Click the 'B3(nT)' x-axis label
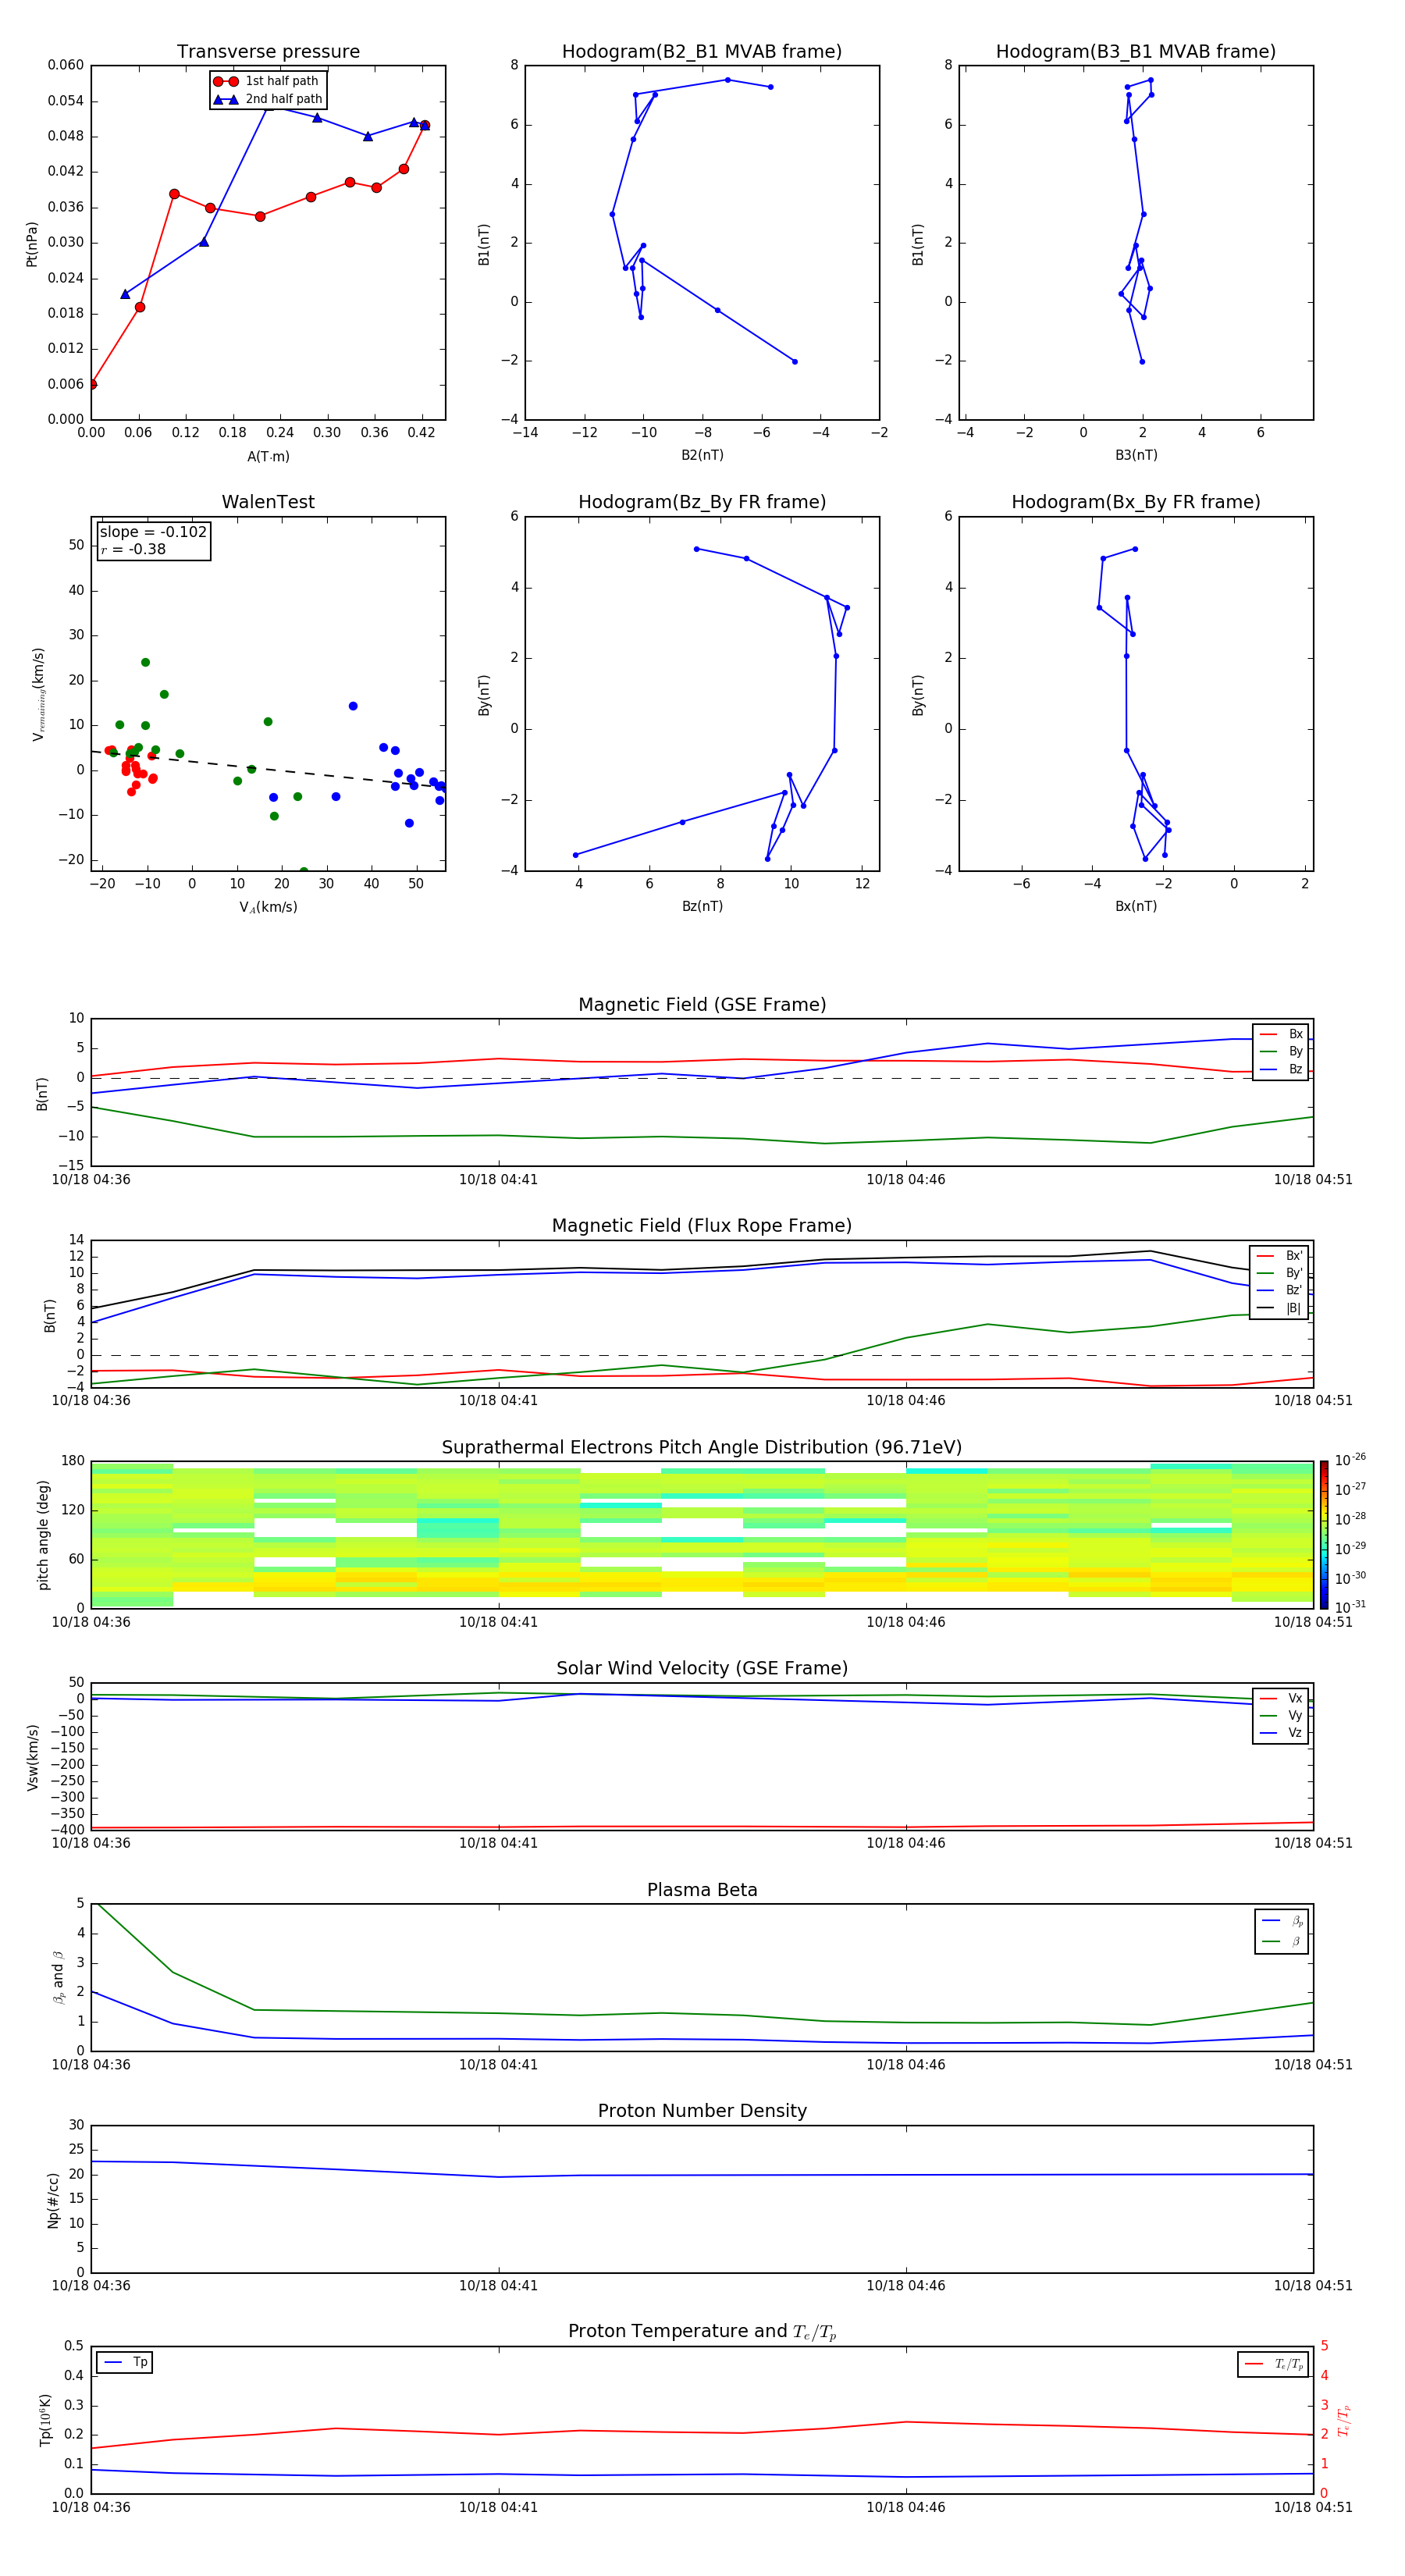This screenshot has height=2576, width=1405. (x=1136, y=455)
